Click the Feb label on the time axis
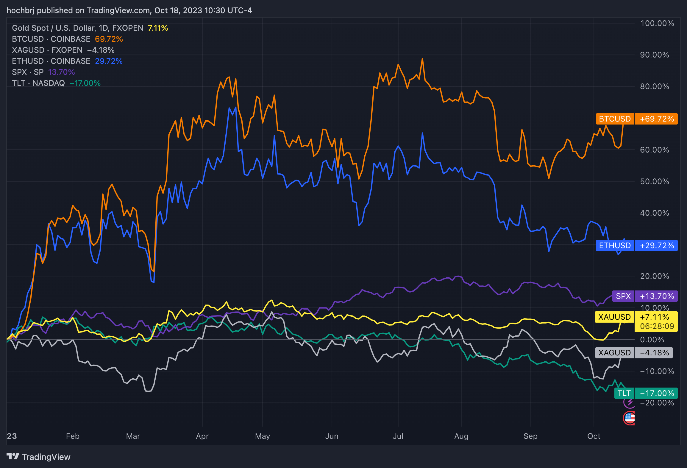Screen dimensions: 687x468 click(73, 436)
